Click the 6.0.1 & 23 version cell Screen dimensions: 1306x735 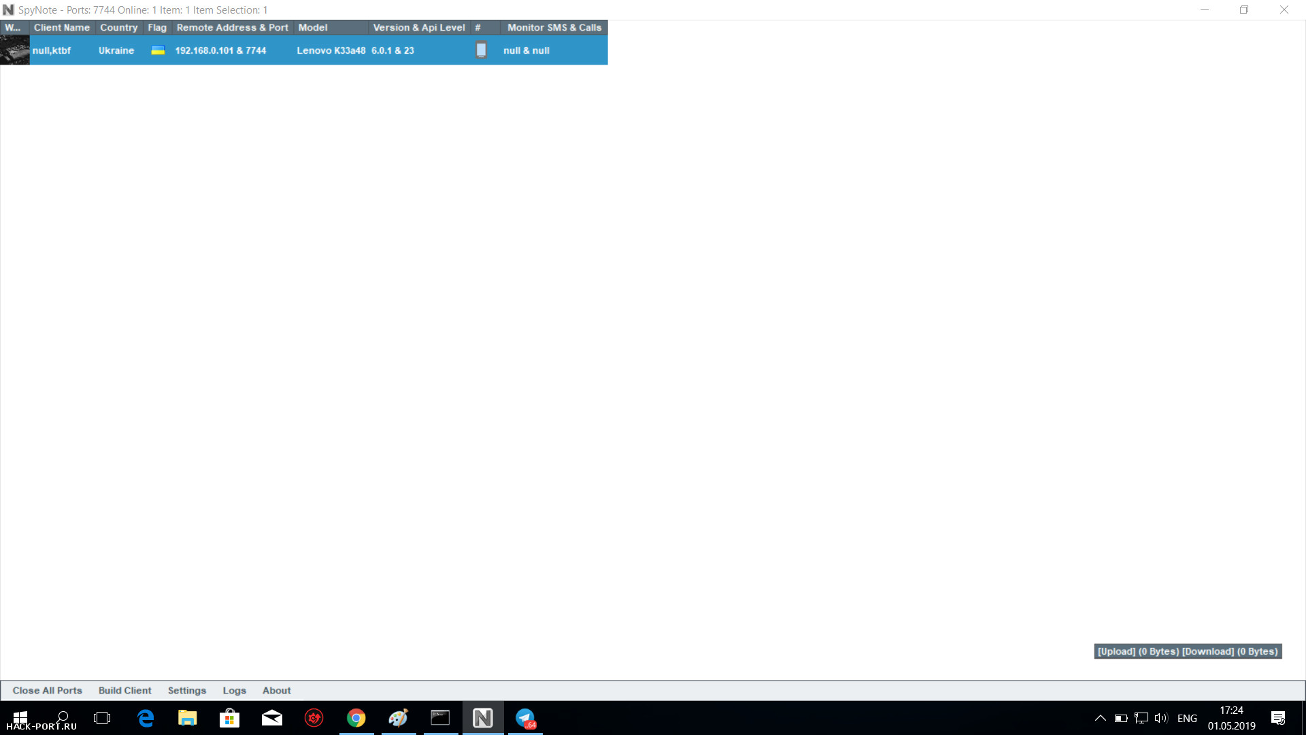click(392, 50)
